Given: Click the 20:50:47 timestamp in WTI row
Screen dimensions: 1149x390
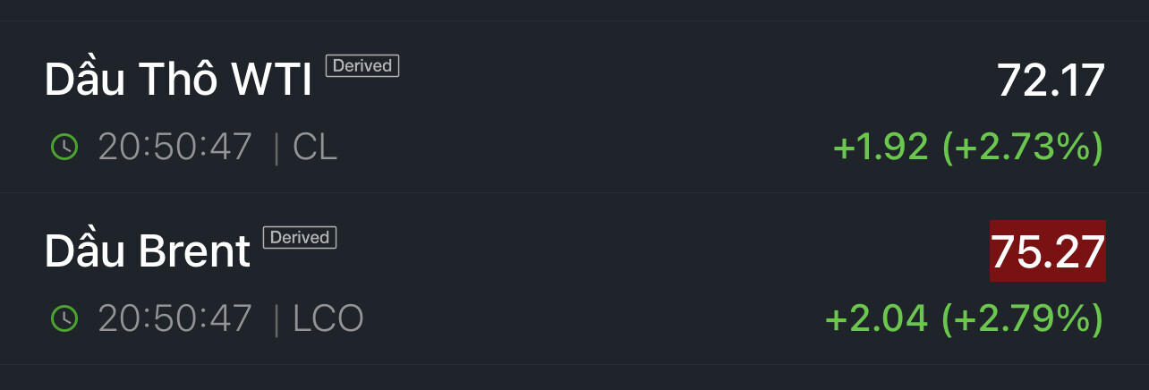Looking at the screenshot, I should pyautogui.click(x=175, y=148).
